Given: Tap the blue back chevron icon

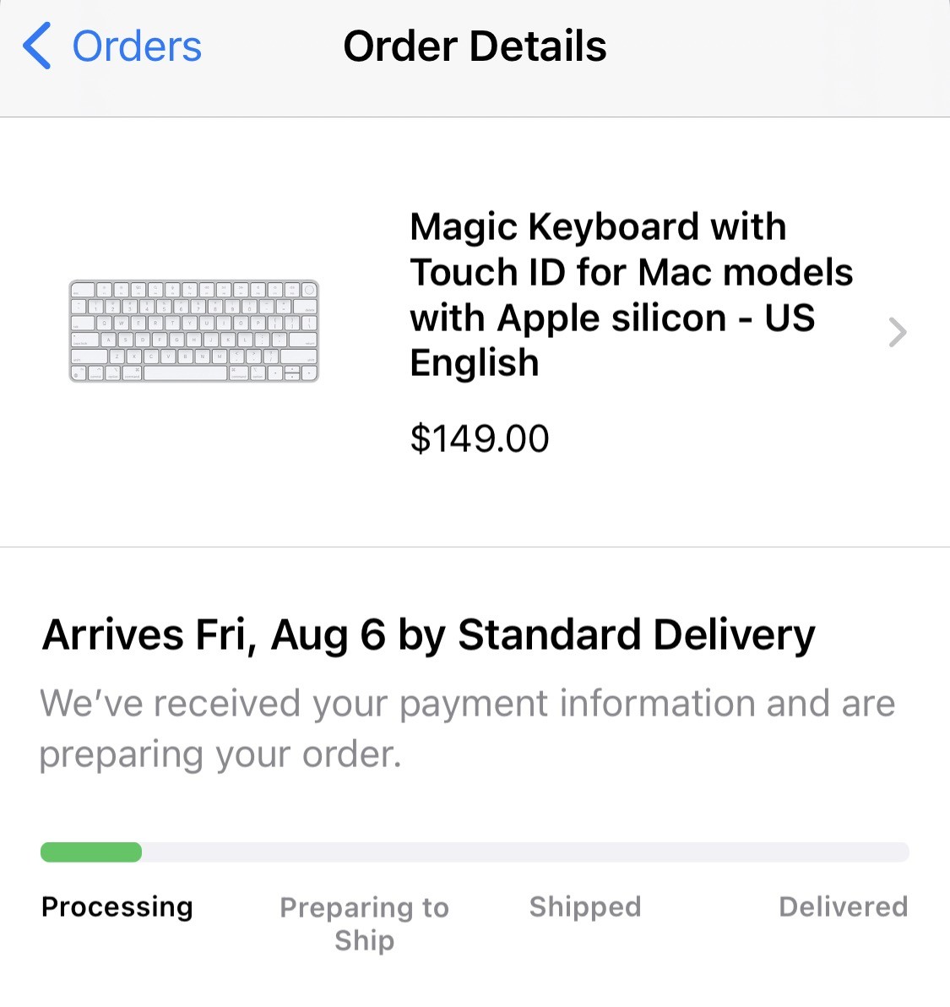Looking at the screenshot, I should pyautogui.click(x=38, y=46).
